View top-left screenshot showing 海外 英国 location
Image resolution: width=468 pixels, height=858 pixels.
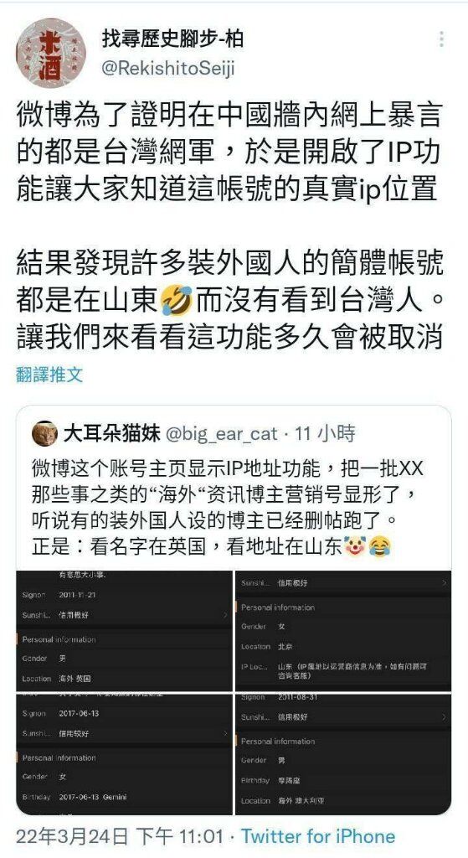pyautogui.click(x=124, y=630)
